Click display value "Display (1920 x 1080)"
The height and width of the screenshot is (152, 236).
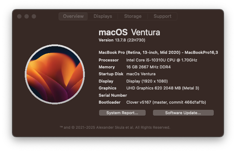click(147, 81)
